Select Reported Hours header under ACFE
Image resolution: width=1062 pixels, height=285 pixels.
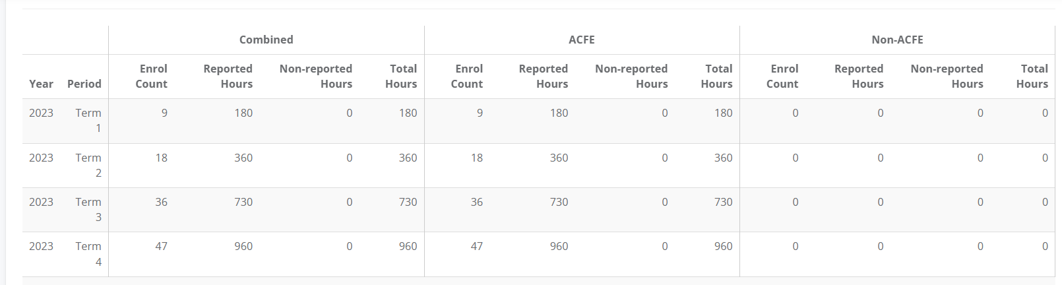pyautogui.click(x=543, y=77)
